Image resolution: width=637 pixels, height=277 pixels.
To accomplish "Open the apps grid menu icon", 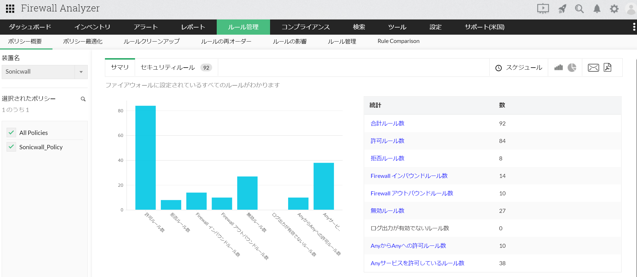I will (10, 9).
